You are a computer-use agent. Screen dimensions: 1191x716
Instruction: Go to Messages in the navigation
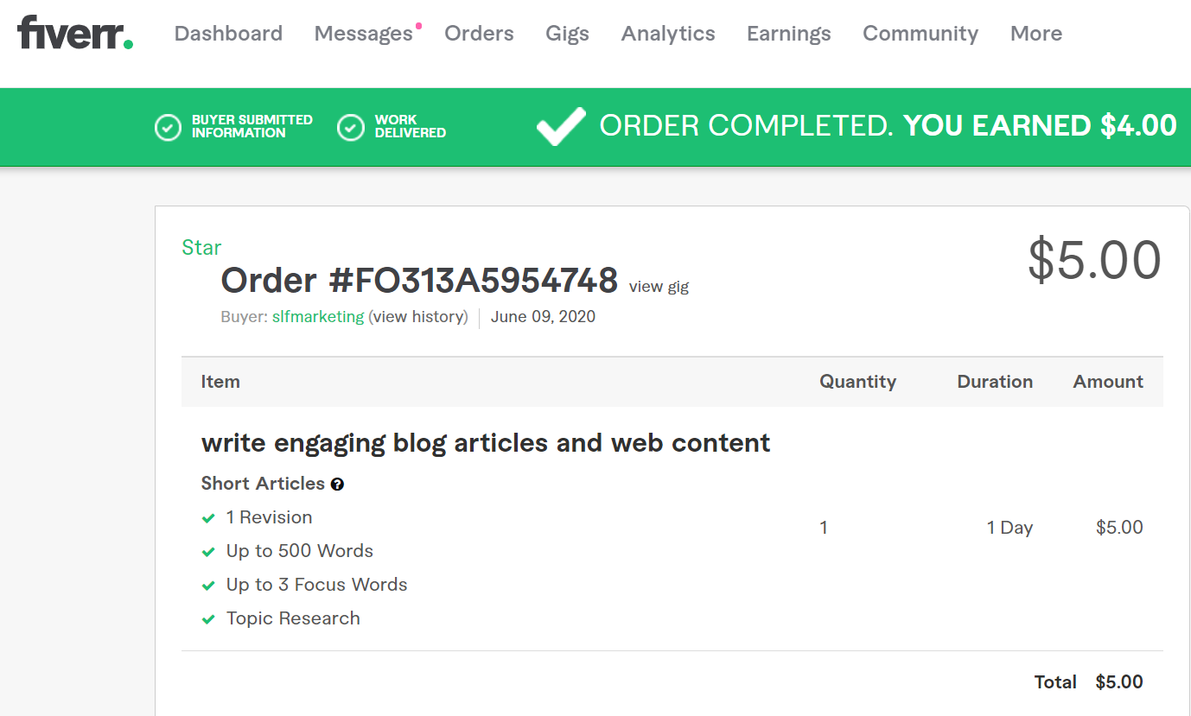tap(363, 34)
